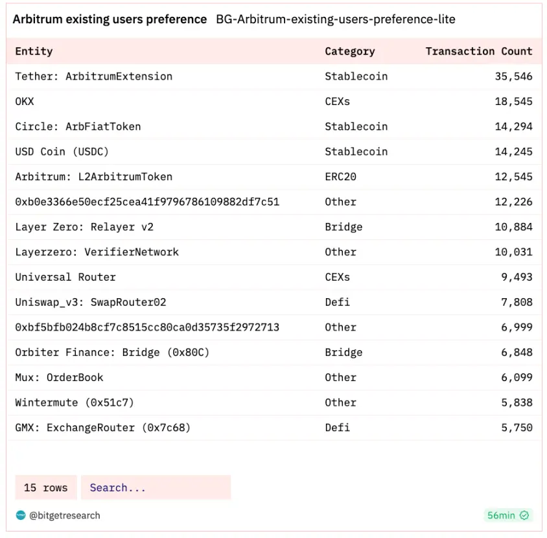
Task: Select the GMX: ExchangeRouter (0x7c68) cell
Action: click(103, 428)
